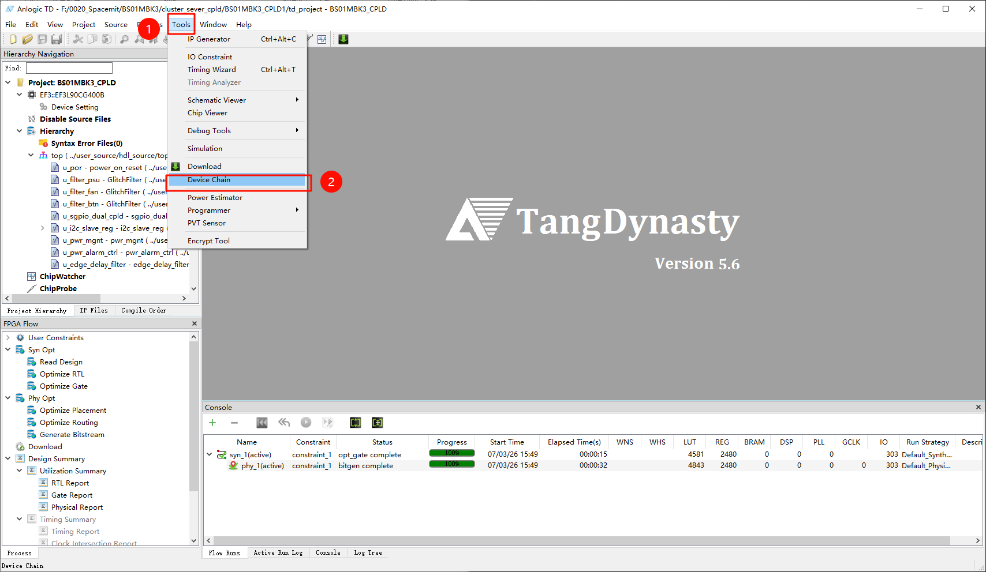Select Device Chain from Tools menu
The width and height of the screenshot is (986, 572).
237,180
